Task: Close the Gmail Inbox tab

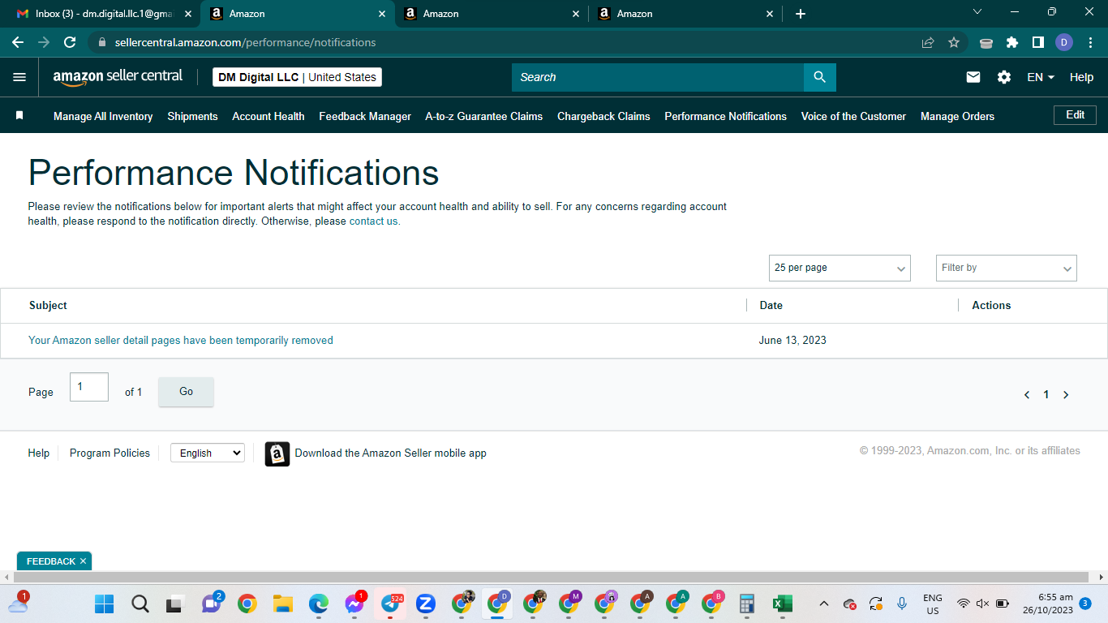Action: (188, 14)
